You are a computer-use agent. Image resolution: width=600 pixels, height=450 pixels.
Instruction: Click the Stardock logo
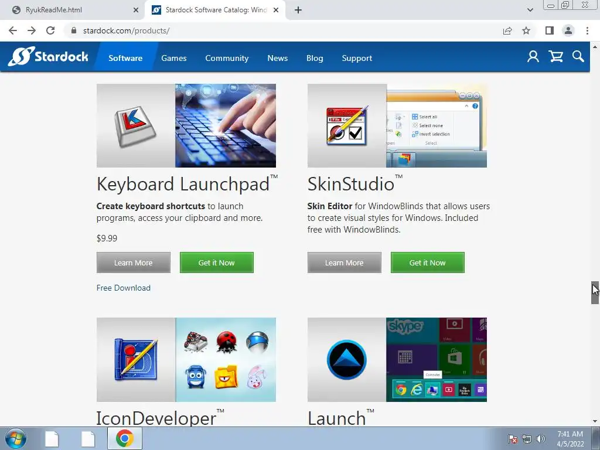pos(48,57)
